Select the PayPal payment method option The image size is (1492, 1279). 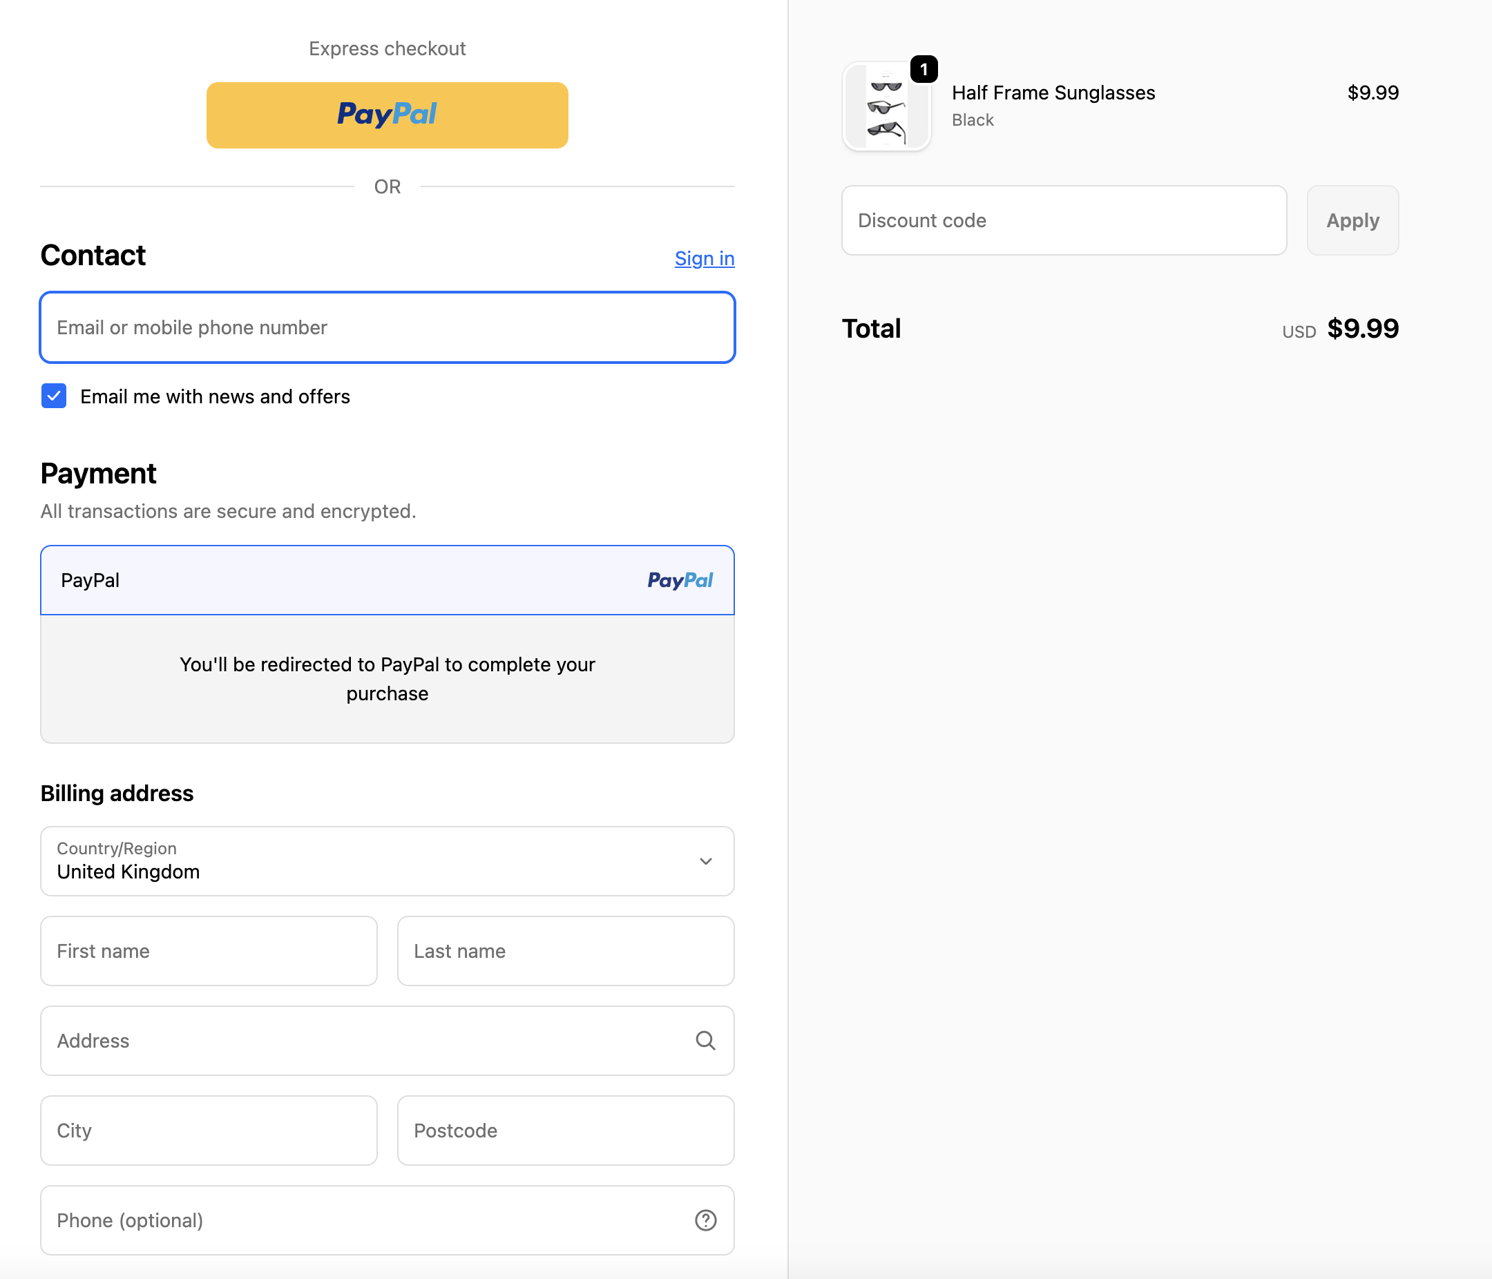pos(288,580)
